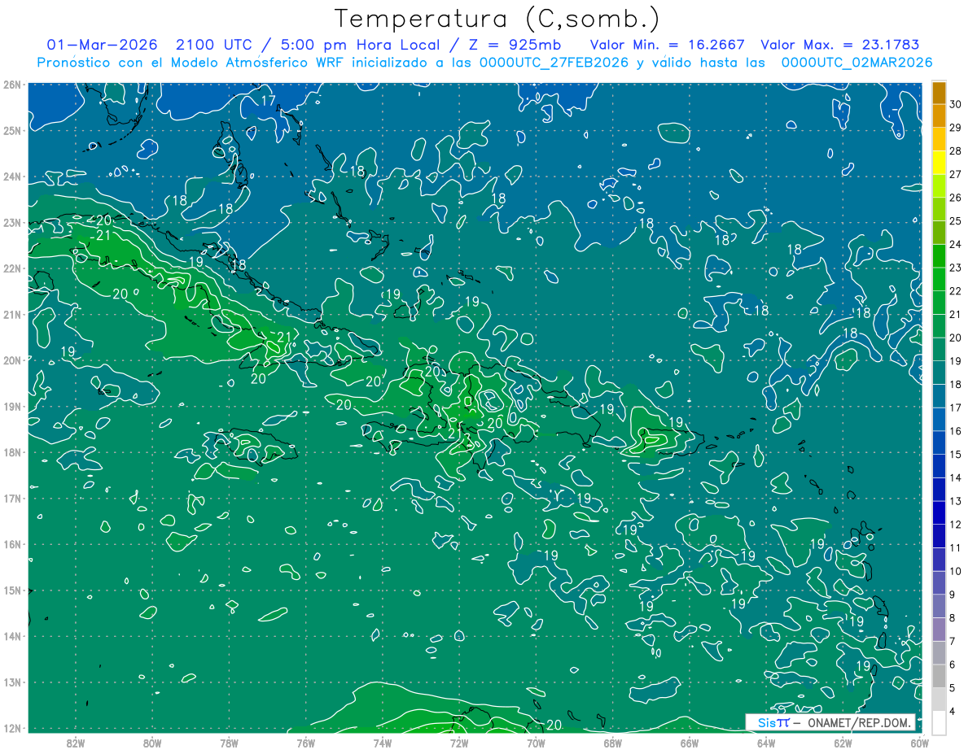Click the 01-Mar-2026 date text in header
Image resolution: width=977 pixels, height=754 pixels.
pyautogui.click(x=103, y=45)
